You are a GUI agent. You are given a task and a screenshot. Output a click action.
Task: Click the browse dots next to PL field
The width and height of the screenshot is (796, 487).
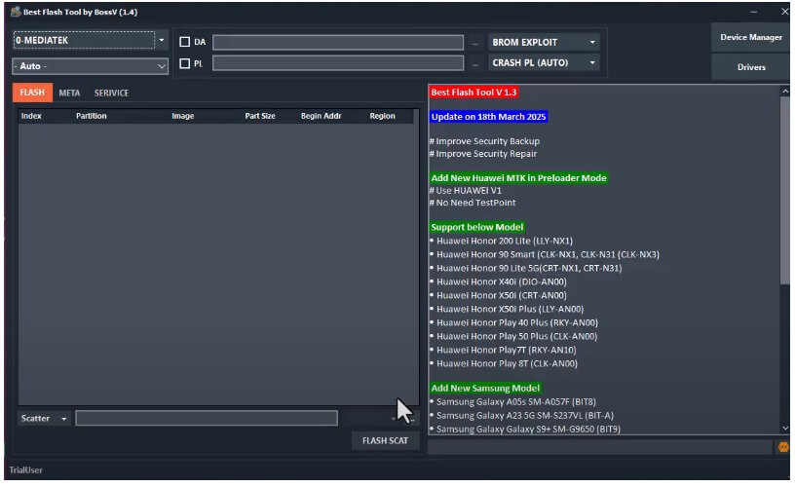(x=474, y=63)
